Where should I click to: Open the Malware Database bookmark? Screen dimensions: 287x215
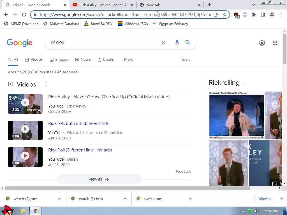click(x=61, y=24)
